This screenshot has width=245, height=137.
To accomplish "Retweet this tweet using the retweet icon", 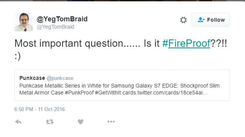I will tap(49, 122).
